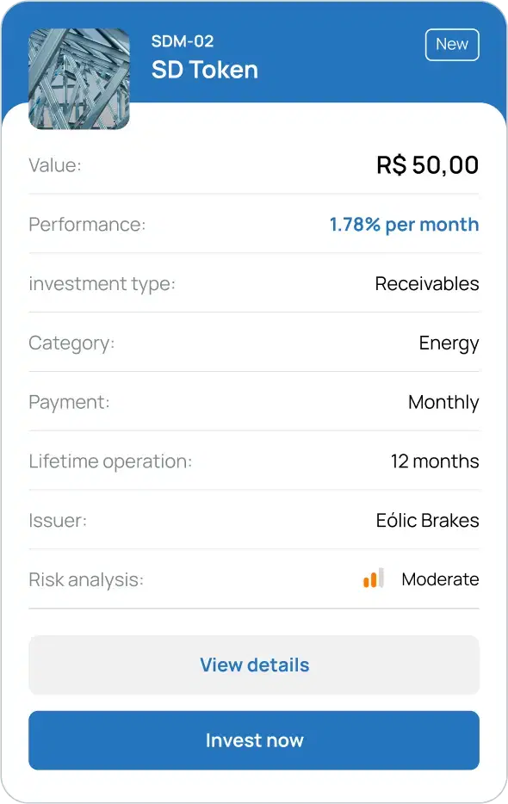Click the Monthly payment value
Screen dimensions: 508x804
click(x=444, y=402)
